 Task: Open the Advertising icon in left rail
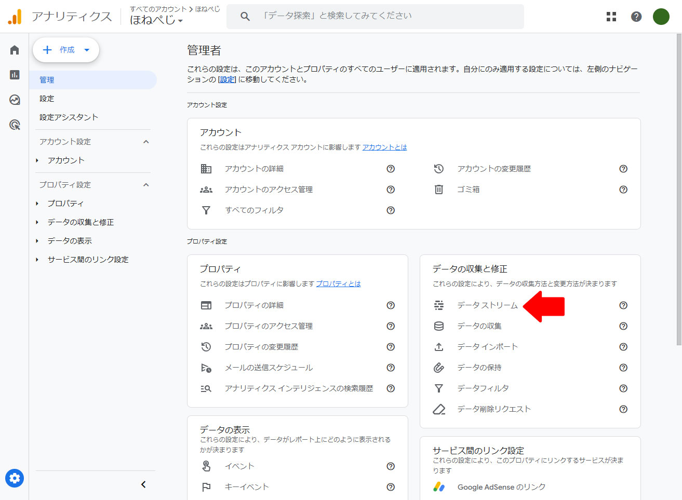15,125
